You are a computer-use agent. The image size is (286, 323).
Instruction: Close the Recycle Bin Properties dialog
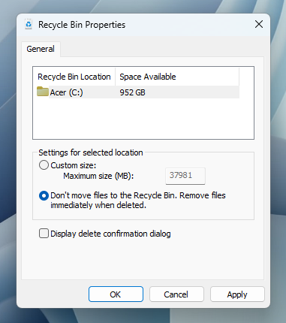tap(259, 24)
